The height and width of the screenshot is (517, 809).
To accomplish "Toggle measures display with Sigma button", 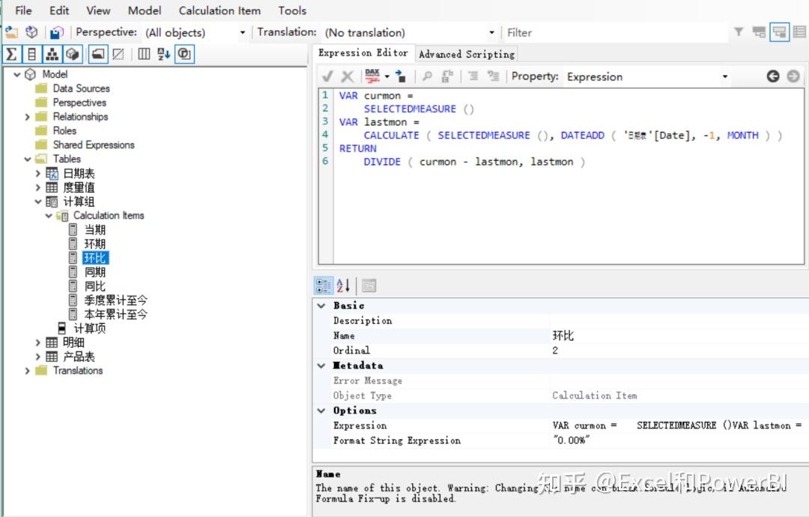I will coord(11,54).
